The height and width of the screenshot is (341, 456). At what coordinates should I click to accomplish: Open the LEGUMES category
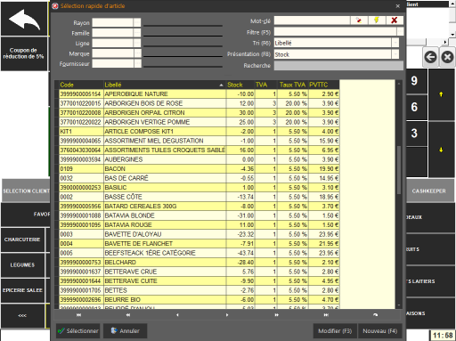pyautogui.click(x=22, y=264)
